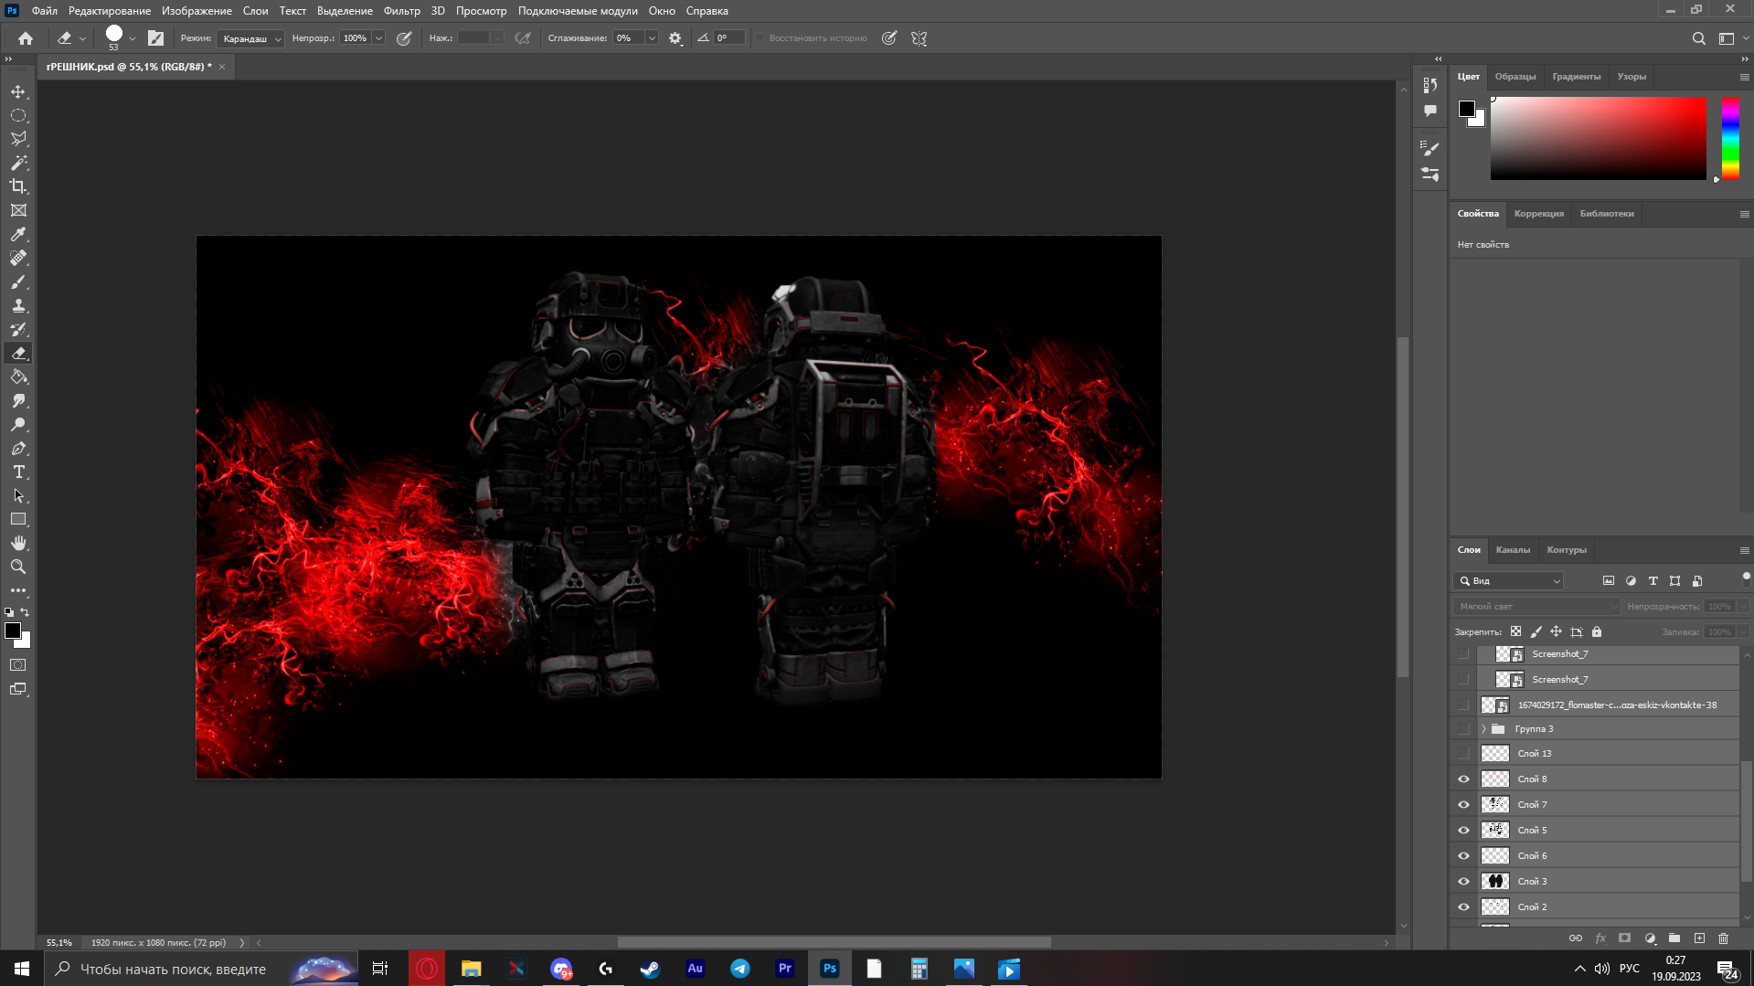The width and height of the screenshot is (1754, 986).
Task: Select the Crop tool
Action: (18, 186)
